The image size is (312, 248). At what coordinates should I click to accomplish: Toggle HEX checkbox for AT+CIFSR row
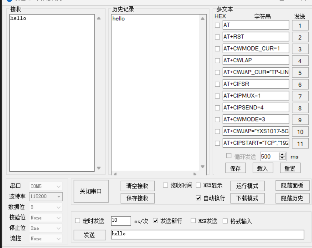[x=218, y=84]
